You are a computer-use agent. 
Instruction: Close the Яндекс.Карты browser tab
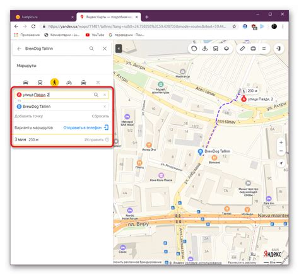click(137, 17)
